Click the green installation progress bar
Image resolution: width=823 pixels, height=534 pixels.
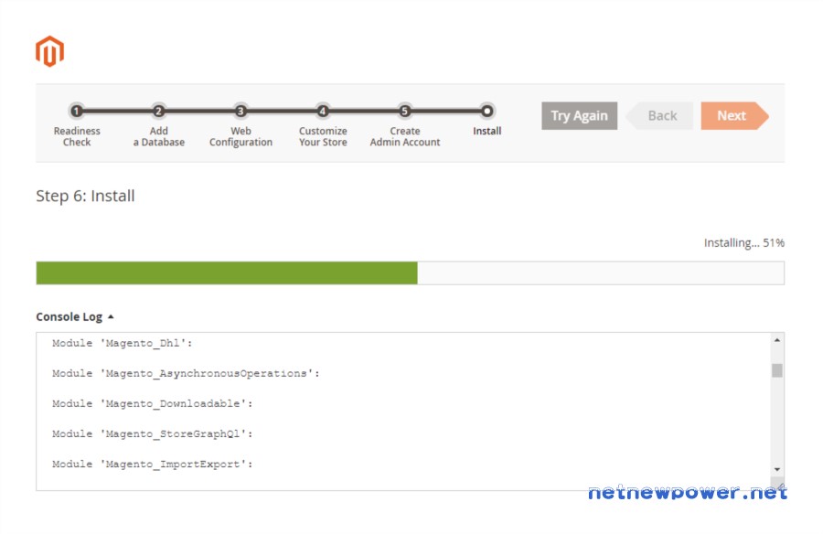point(227,273)
